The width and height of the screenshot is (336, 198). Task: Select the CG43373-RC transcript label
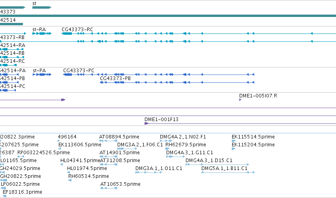[77, 29]
